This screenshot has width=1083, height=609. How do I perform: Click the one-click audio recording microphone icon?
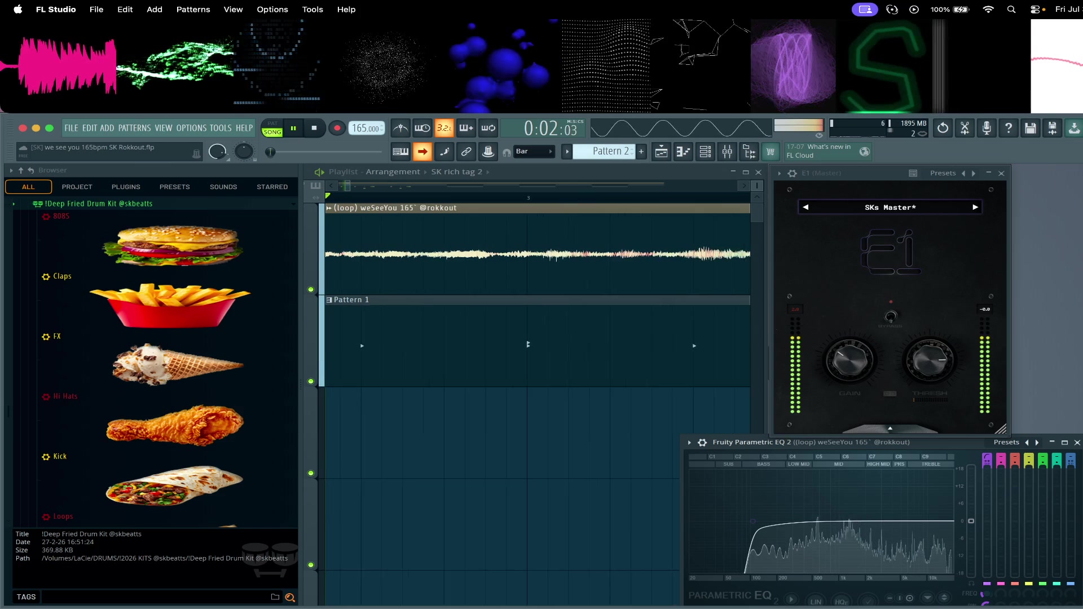(987, 128)
